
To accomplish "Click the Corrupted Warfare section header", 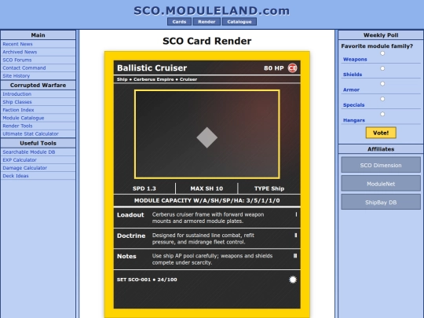I will pyautogui.click(x=38, y=85).
